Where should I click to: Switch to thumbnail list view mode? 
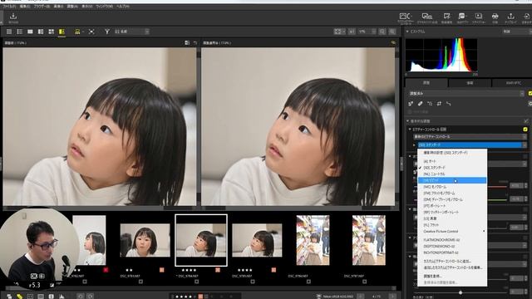[20, 32]
